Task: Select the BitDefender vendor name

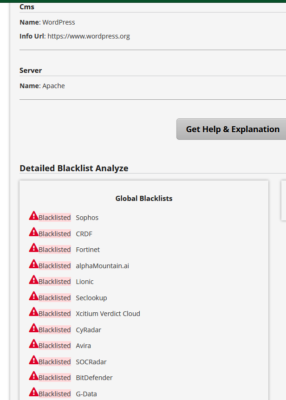Action: [x=94, y=378]
